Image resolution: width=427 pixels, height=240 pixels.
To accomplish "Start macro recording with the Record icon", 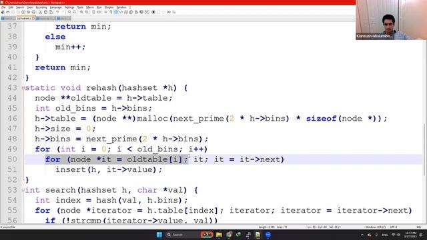I will (153, 12).
